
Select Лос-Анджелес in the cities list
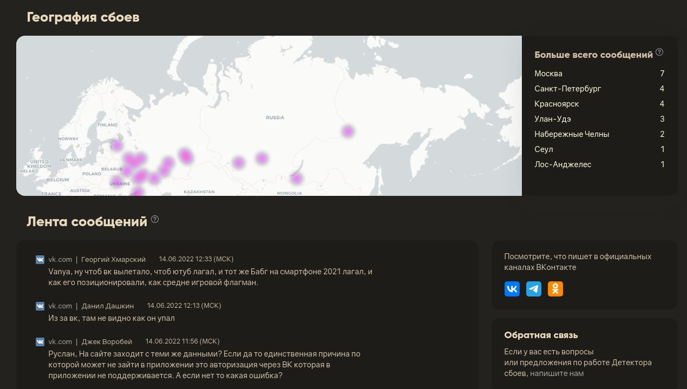point(562,164)
